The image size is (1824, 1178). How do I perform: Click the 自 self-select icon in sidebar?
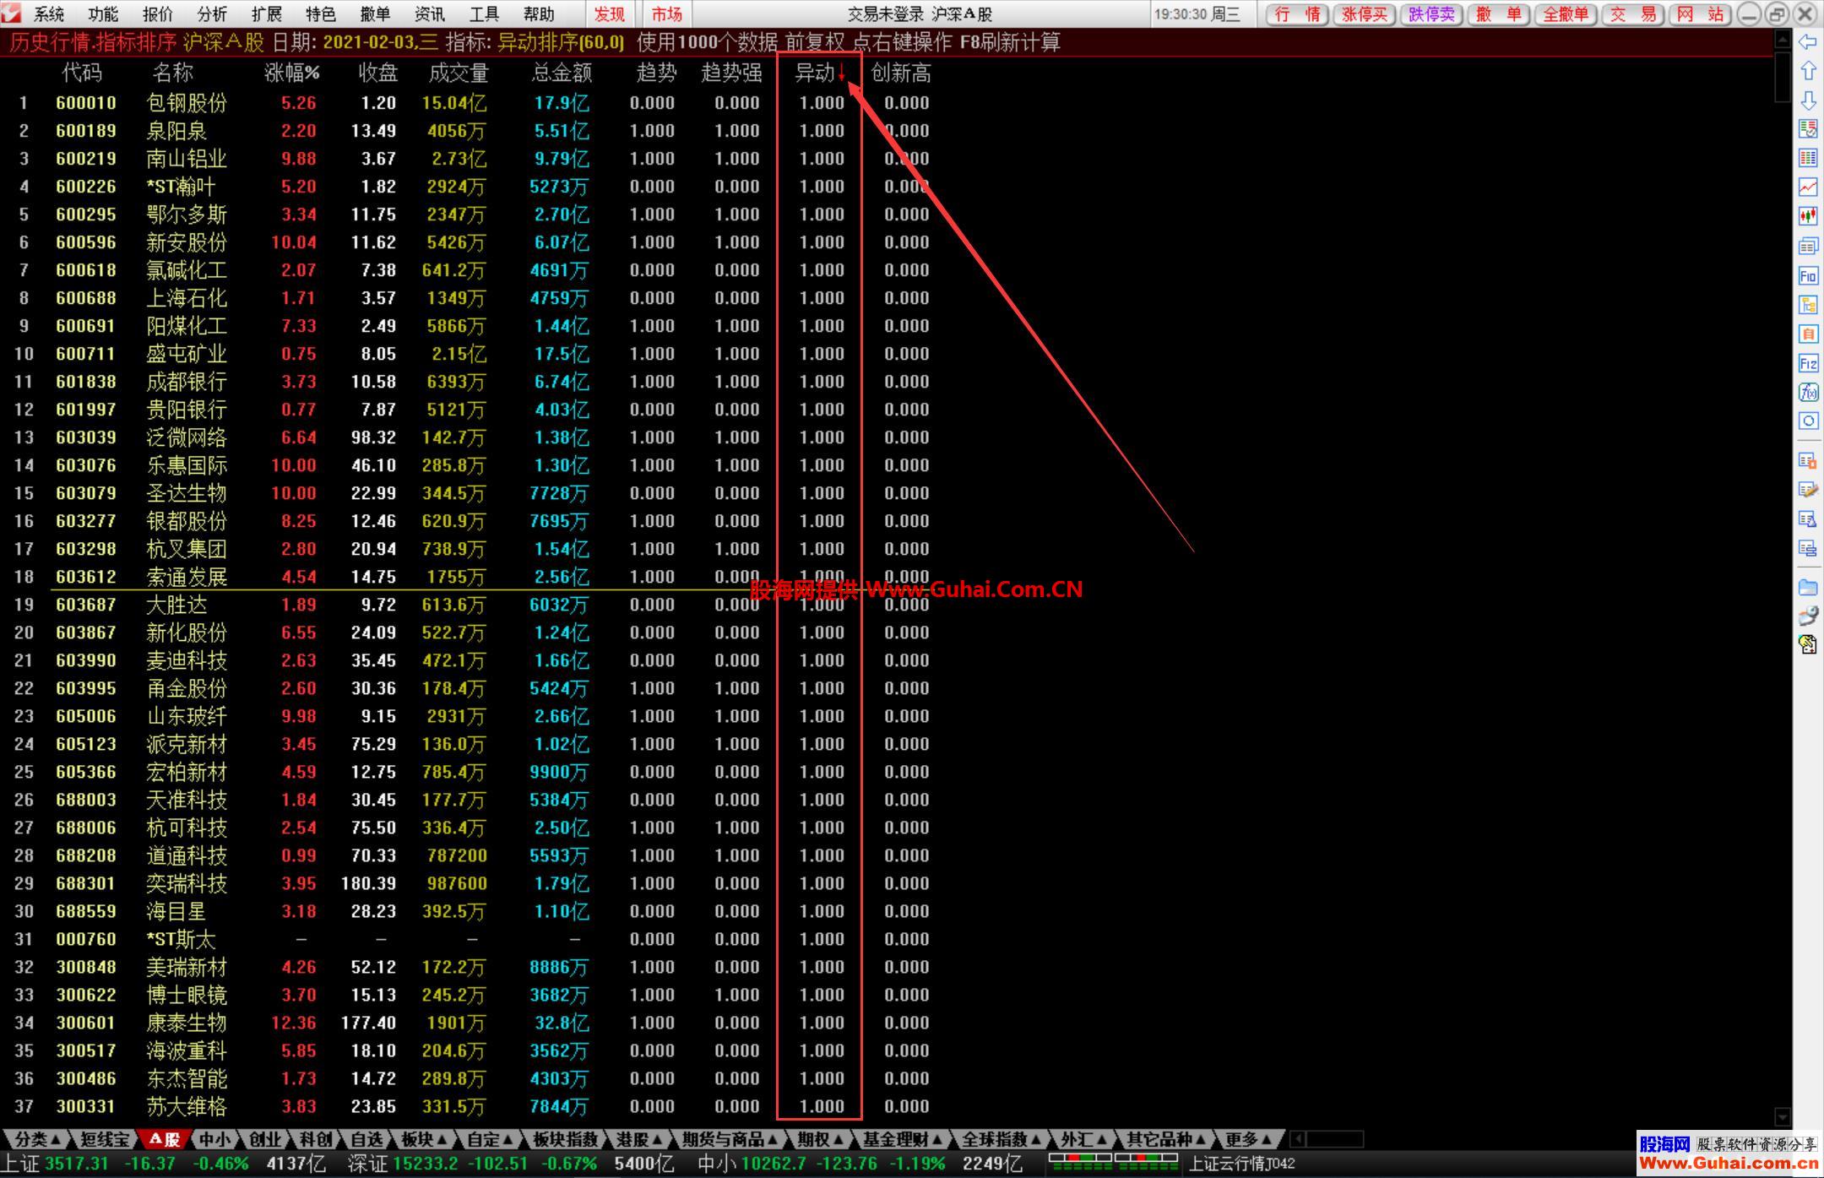(x=1808, y=334)
